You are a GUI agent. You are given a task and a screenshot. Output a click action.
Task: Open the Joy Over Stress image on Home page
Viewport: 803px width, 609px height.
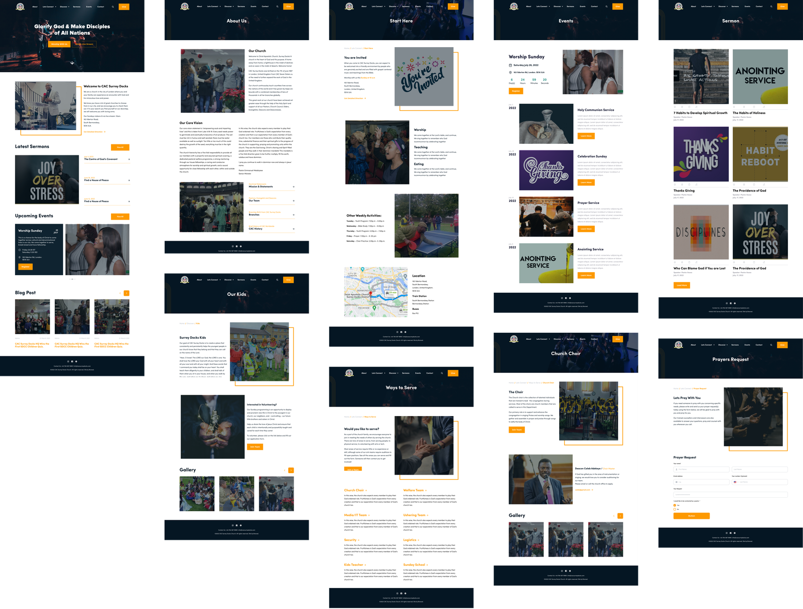tap(47, 179)
